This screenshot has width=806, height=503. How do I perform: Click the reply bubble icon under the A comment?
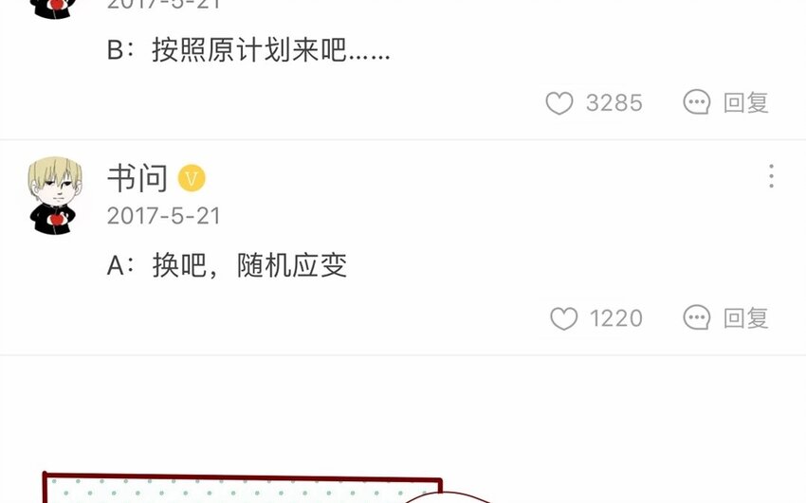coord(697,317)
